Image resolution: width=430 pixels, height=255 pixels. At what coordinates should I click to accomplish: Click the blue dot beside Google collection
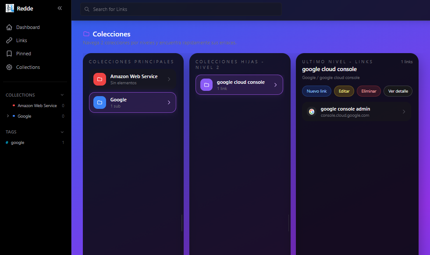(13, 116)
